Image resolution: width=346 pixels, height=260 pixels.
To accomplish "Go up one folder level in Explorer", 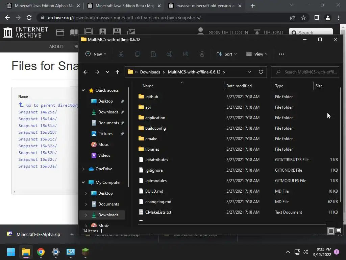I will (x=117, y=72).
